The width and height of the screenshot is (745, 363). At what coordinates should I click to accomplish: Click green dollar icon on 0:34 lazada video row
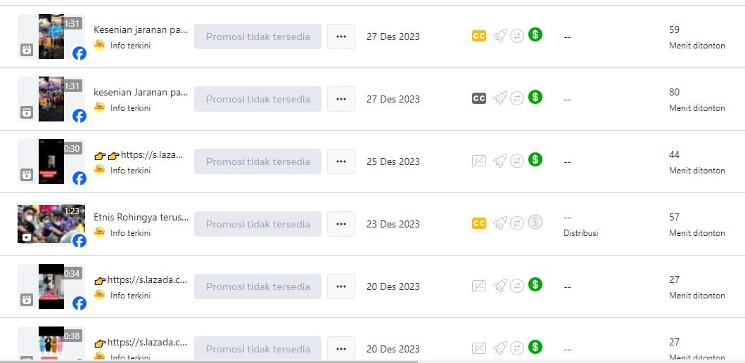535,284
